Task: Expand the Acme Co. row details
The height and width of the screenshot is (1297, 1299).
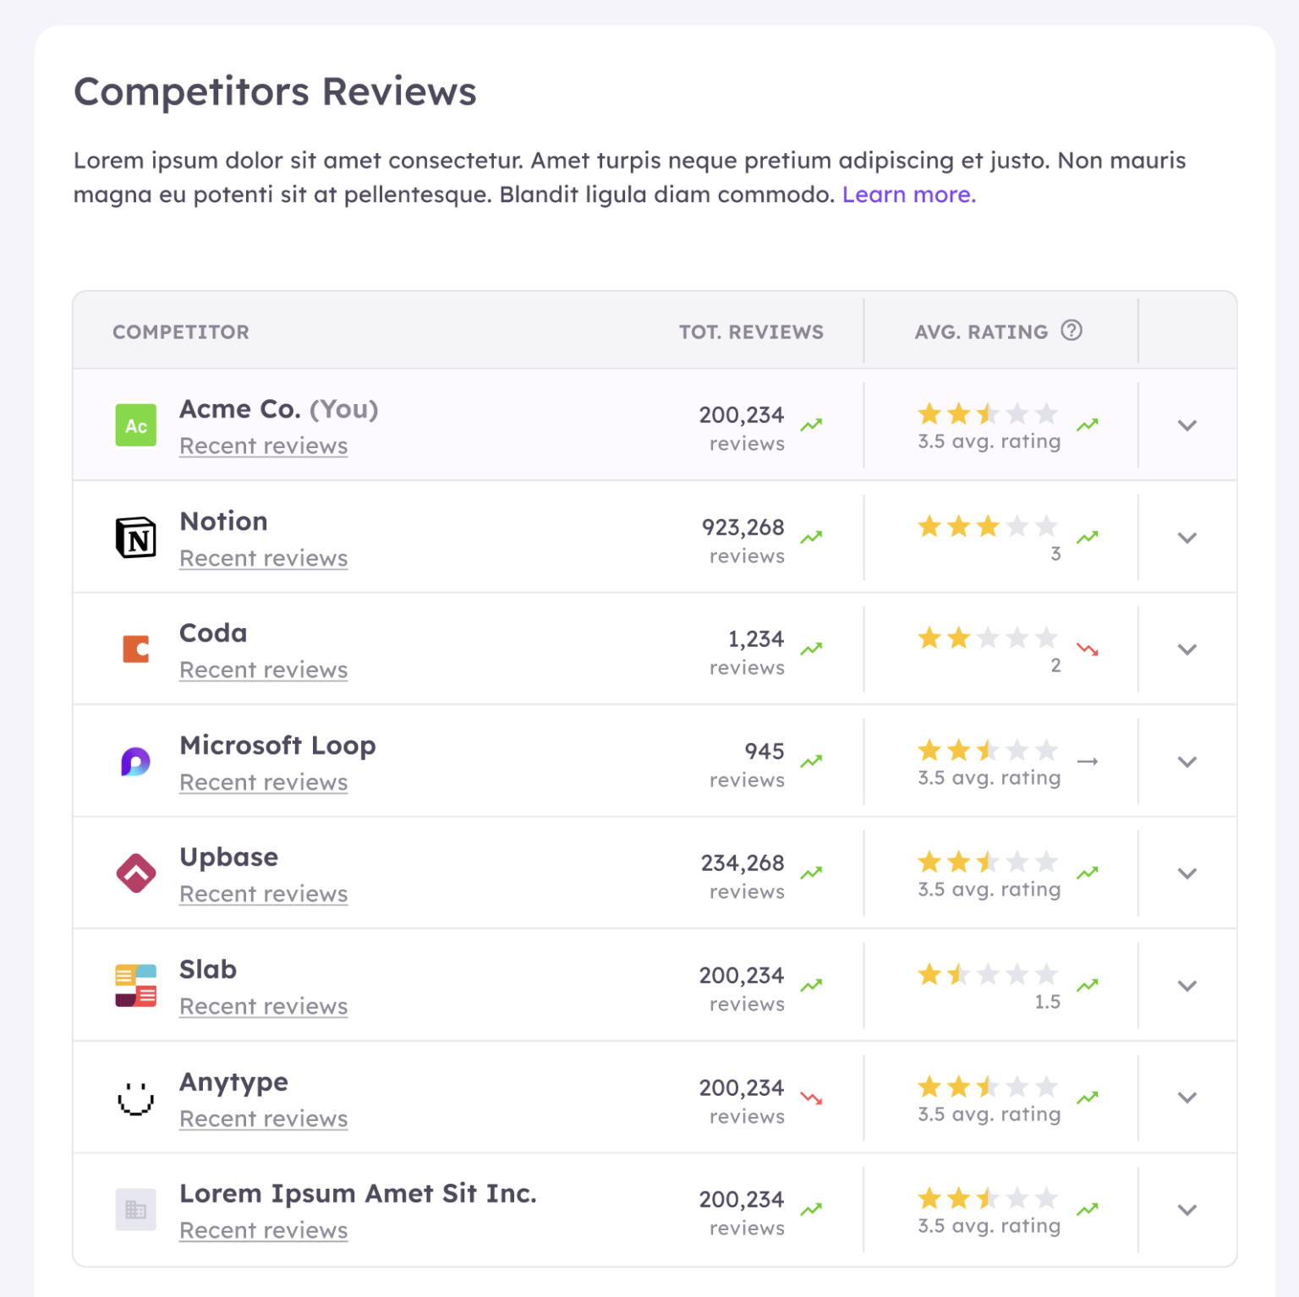Action: pos(1187,425)
